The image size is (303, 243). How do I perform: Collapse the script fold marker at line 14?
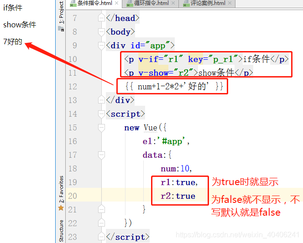pyautogui.click(x=101, y=114)
